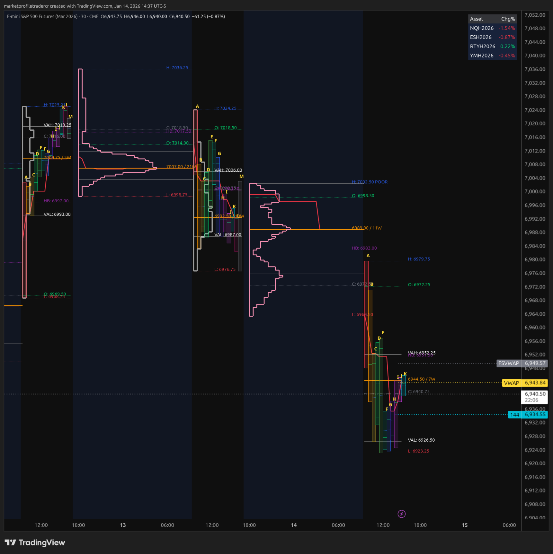
Task: Click the HB: 6983.00 label
Action: click(x=364, y=248)
